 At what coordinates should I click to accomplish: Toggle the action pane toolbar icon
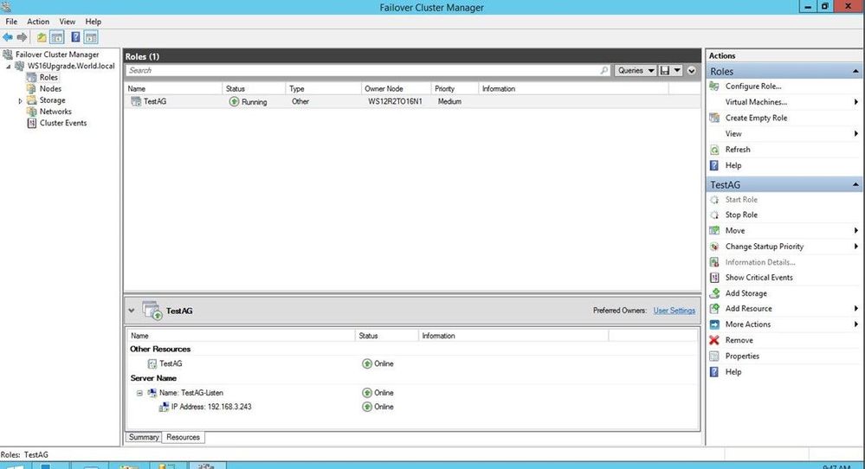91,37
